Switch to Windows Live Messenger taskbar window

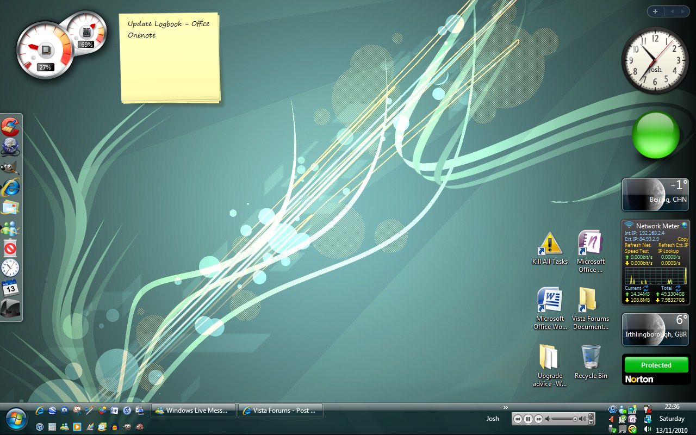coord(194,411)
